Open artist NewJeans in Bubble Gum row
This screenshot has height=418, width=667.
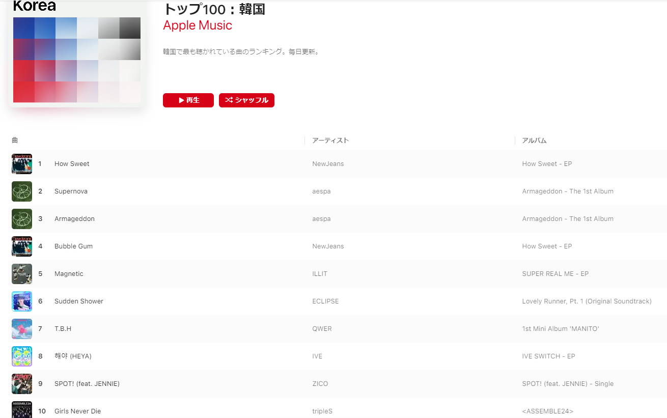328,246
